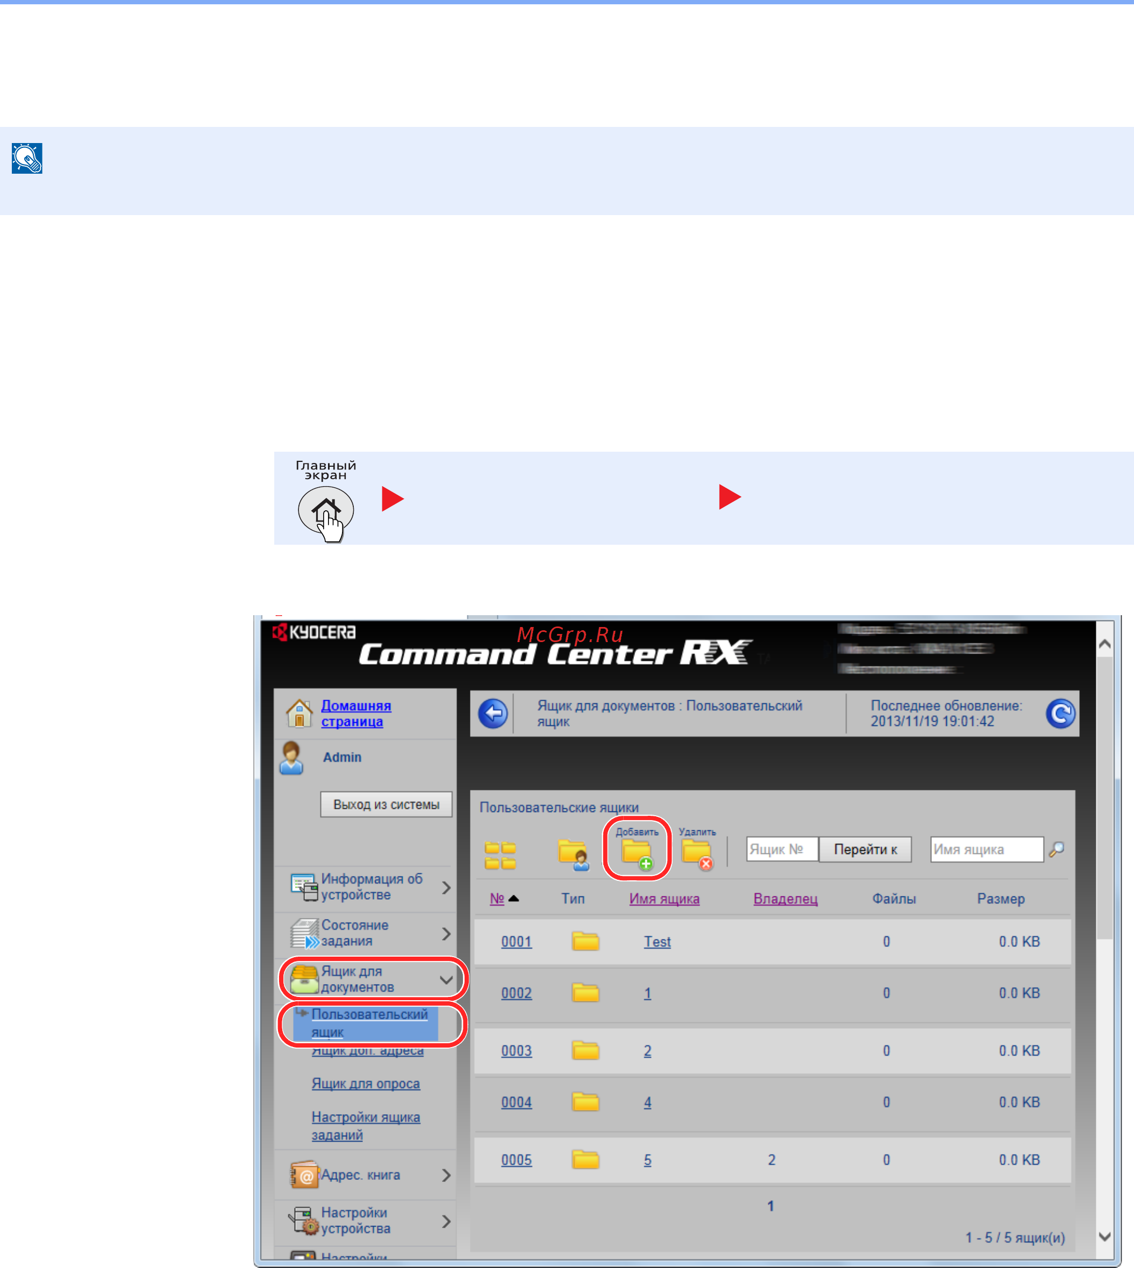Screen dimensions: 1134x1268
Task: Click the folder icon in row 0003
Action: click(586, 1051)
